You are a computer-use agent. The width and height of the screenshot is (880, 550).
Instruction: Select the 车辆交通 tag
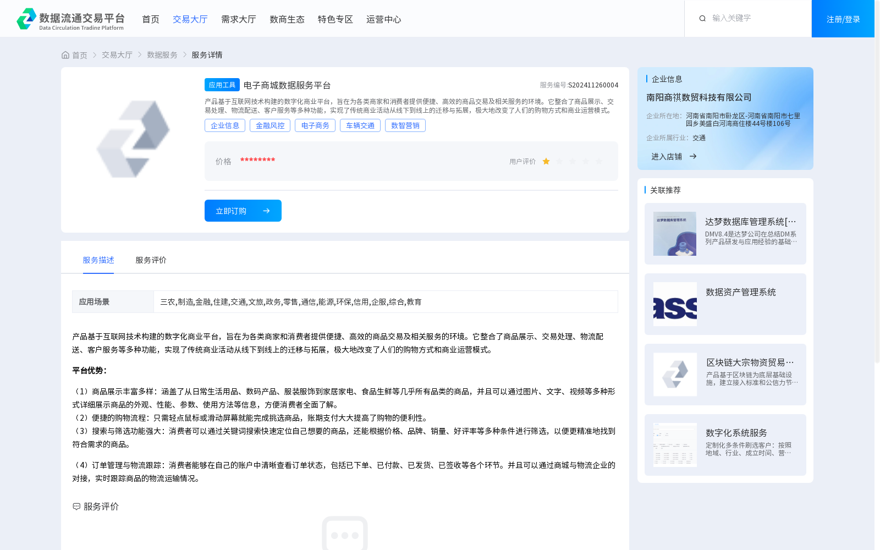pyautogui.click(x=360, y=125)
